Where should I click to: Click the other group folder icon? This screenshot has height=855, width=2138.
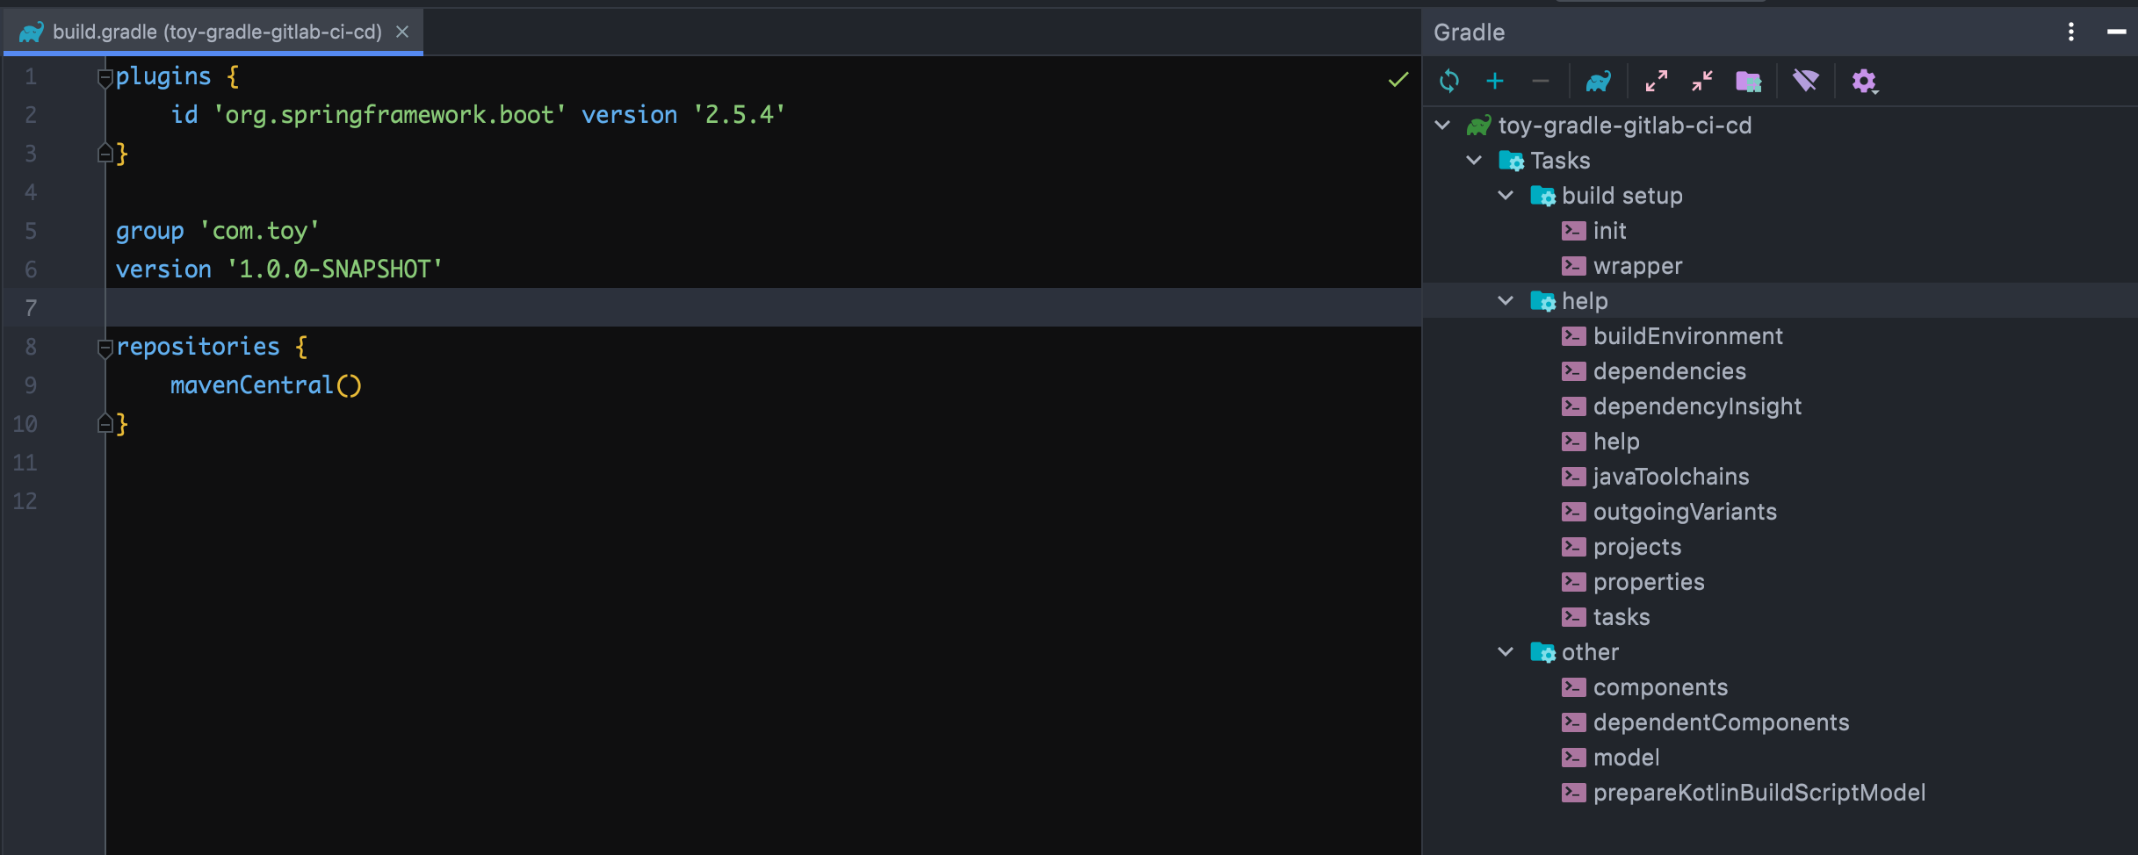tap(1542, 652)
